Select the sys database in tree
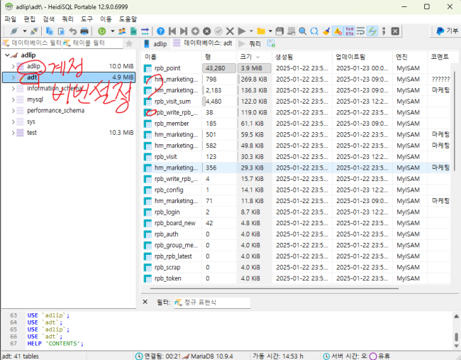461x360 pixels. pyautogui.click(x=31, y=121)
